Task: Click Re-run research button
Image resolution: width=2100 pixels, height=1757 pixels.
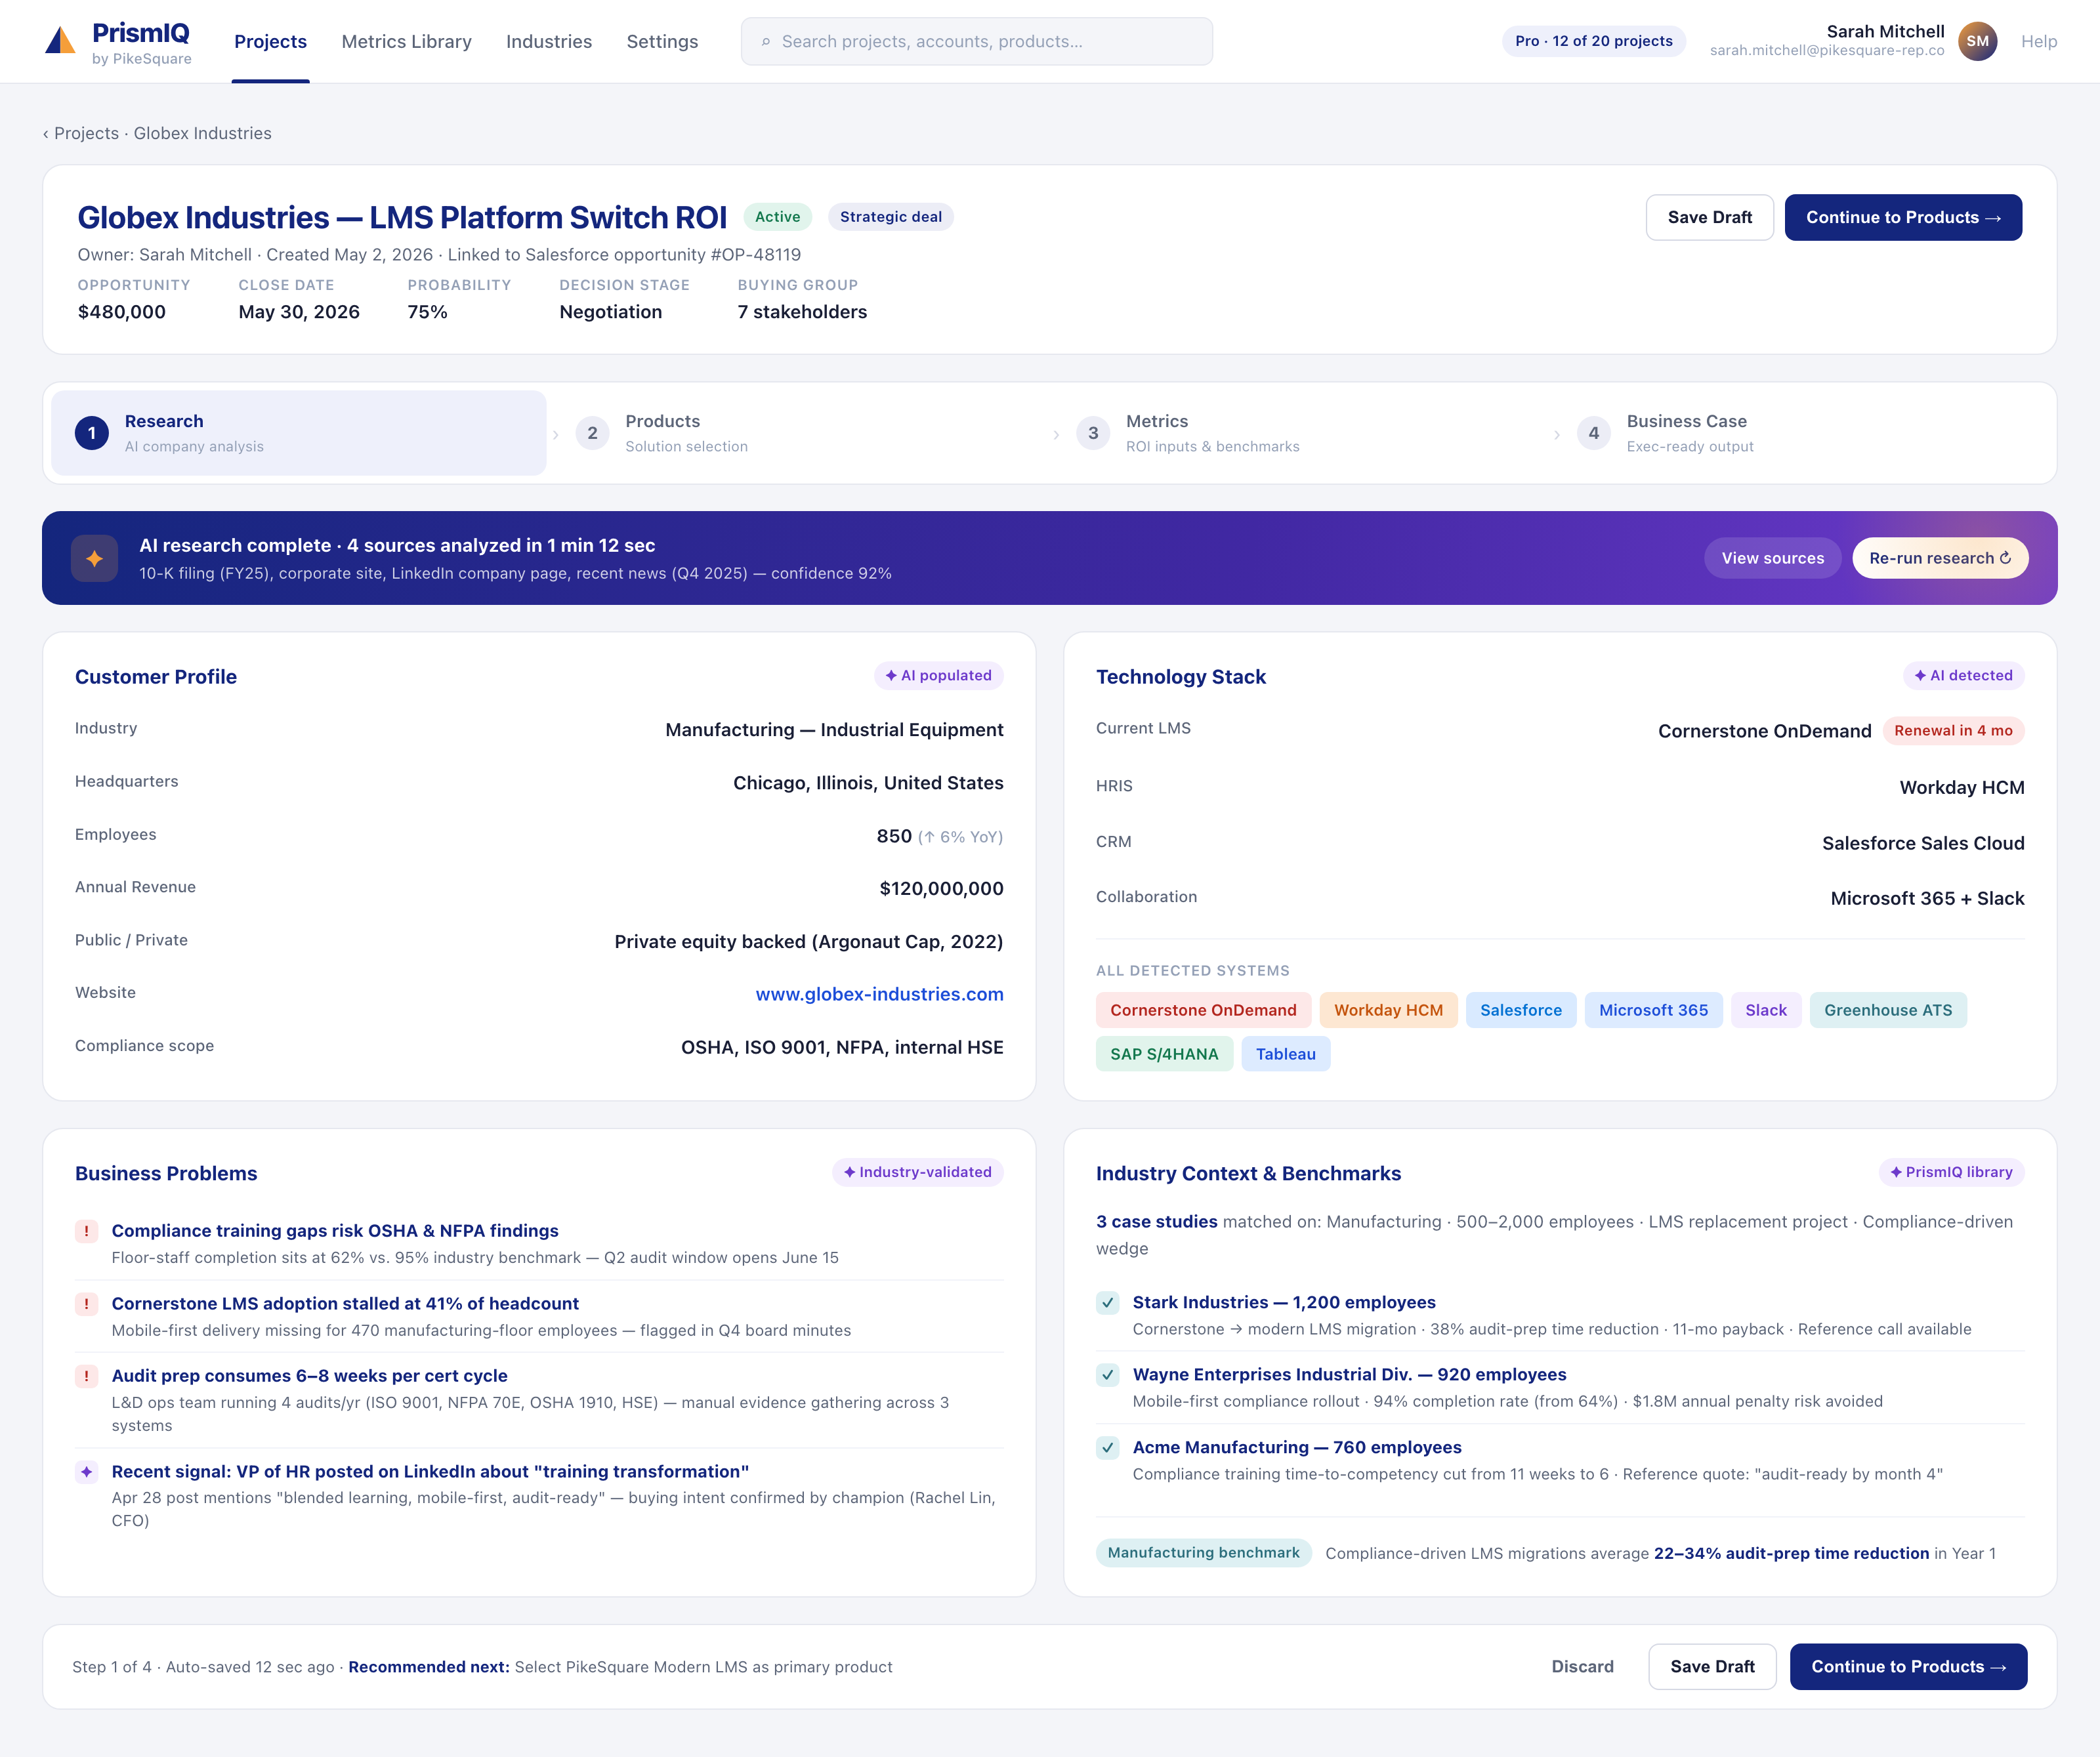Action: tap(1940, 558)
